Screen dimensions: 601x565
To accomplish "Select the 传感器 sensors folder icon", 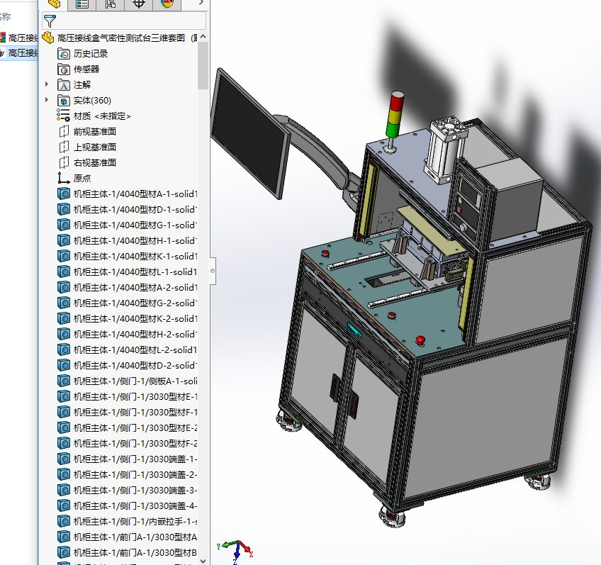I will 64,69.
